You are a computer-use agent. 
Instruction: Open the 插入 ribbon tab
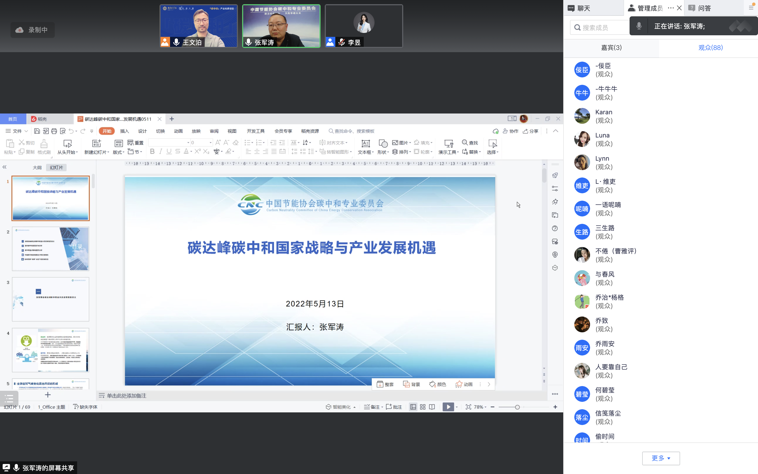(x=125, y=131)
